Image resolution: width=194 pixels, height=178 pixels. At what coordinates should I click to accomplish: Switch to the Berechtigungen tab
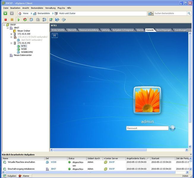tap(164, 30)
